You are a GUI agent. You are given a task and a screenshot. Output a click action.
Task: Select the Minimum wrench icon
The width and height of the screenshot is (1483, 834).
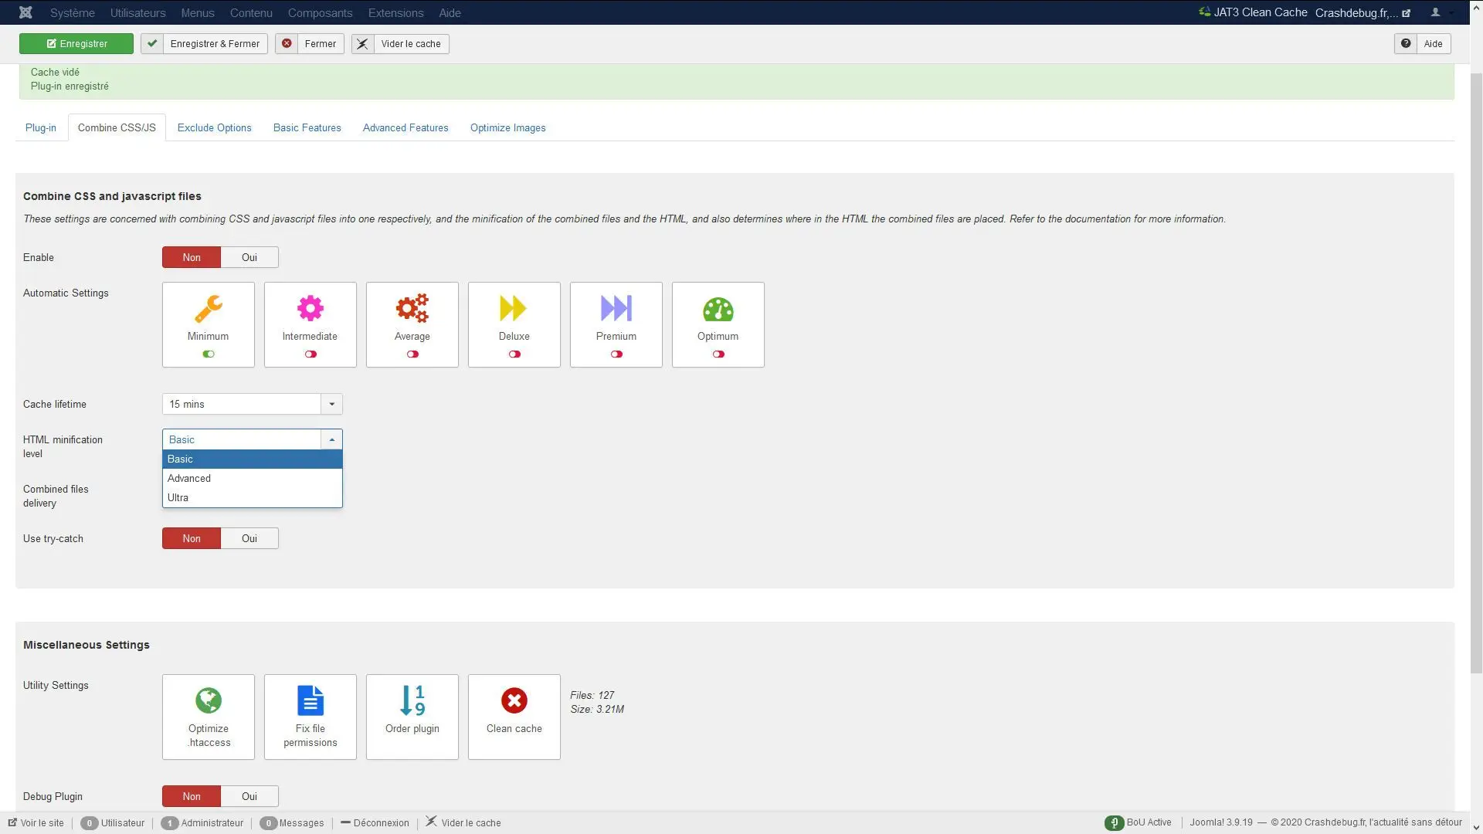pyautogui.click(x=208, y=308)
